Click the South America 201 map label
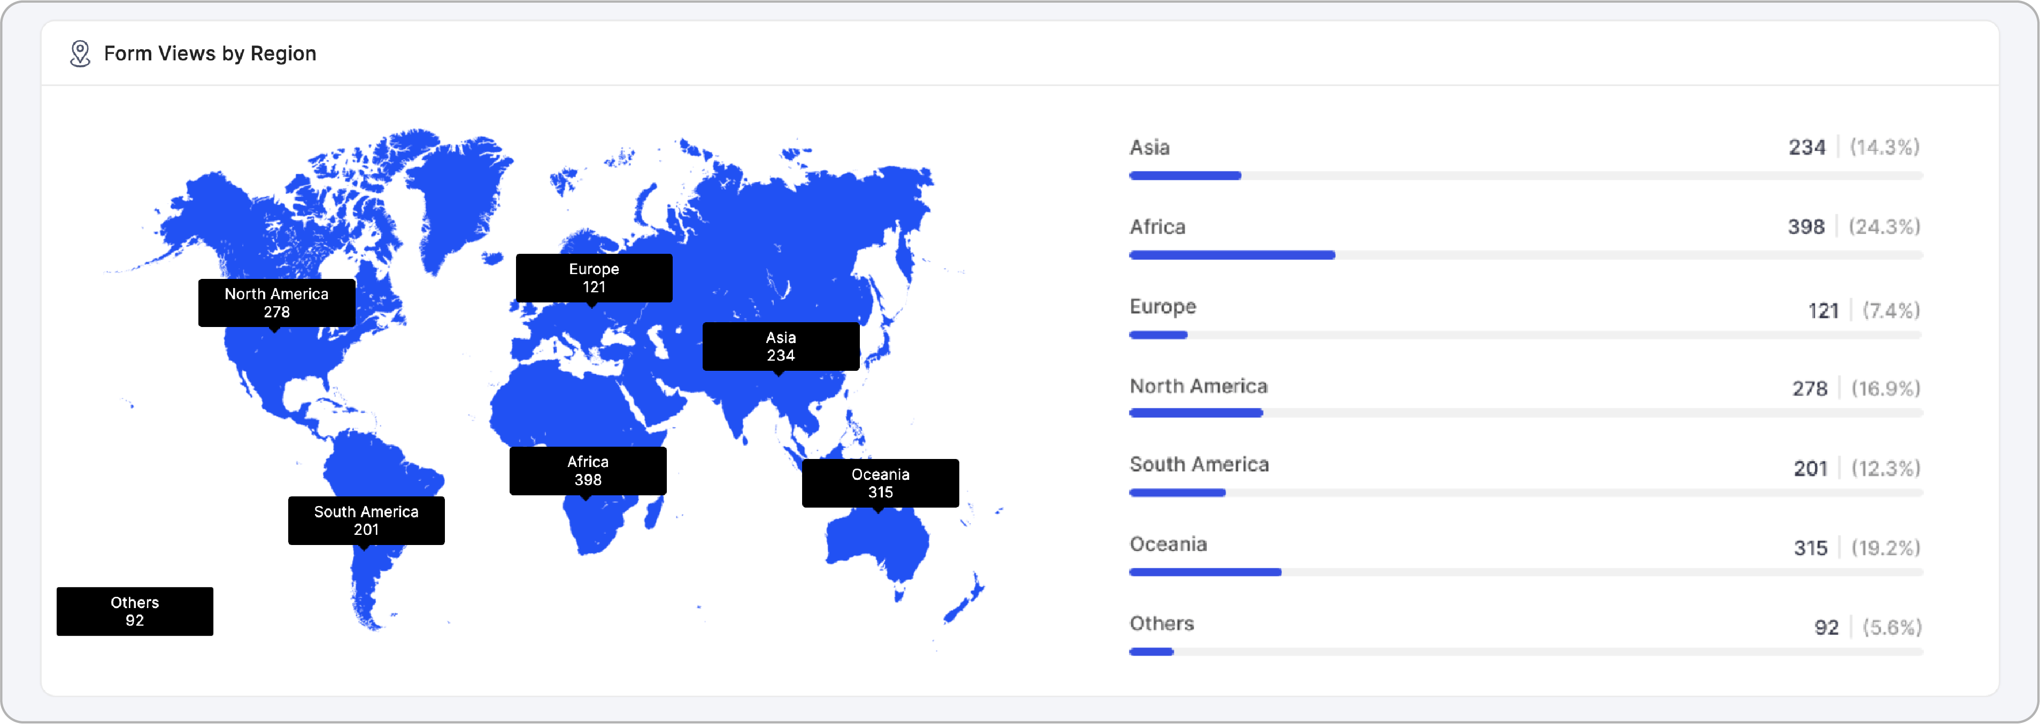The height and width of the screenshot is (724, 2040). (x=367, y=520)
